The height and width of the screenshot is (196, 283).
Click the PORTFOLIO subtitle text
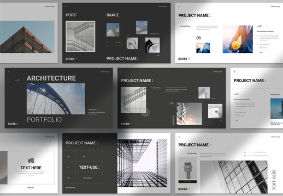point(44,120)
